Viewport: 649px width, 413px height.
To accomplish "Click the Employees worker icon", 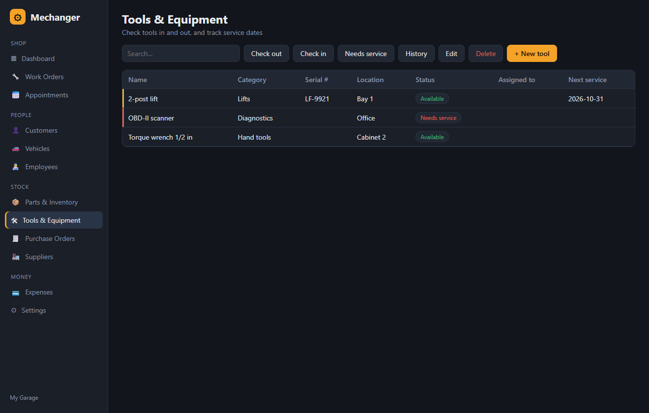I will click(15, 167).
